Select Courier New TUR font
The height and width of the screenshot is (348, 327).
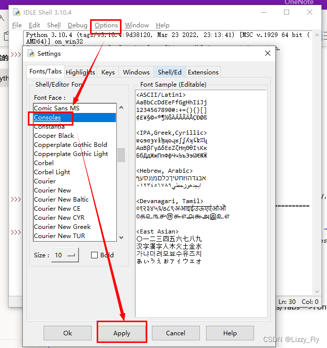point(74,236)
